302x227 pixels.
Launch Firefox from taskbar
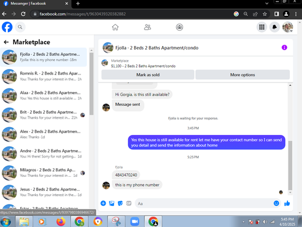pyautogui.click(x=60, y=222)
